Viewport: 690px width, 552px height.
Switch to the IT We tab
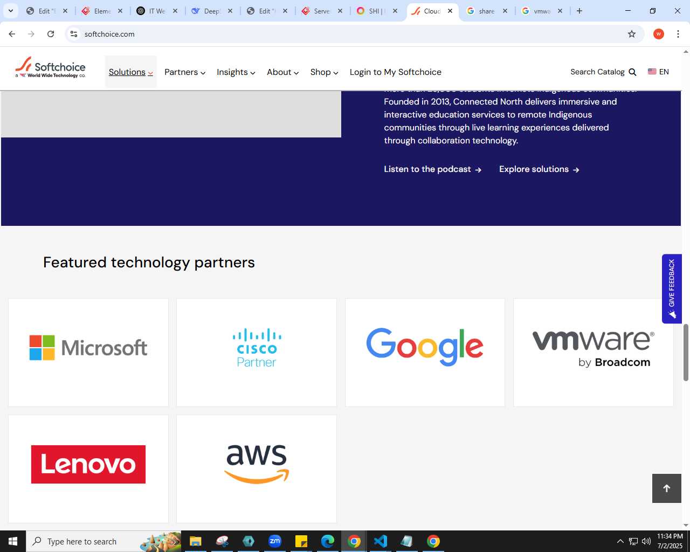(157, 11)
